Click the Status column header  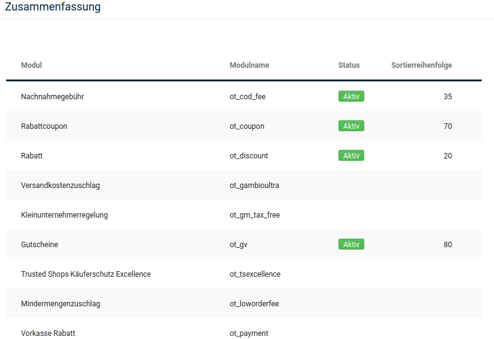349,65
